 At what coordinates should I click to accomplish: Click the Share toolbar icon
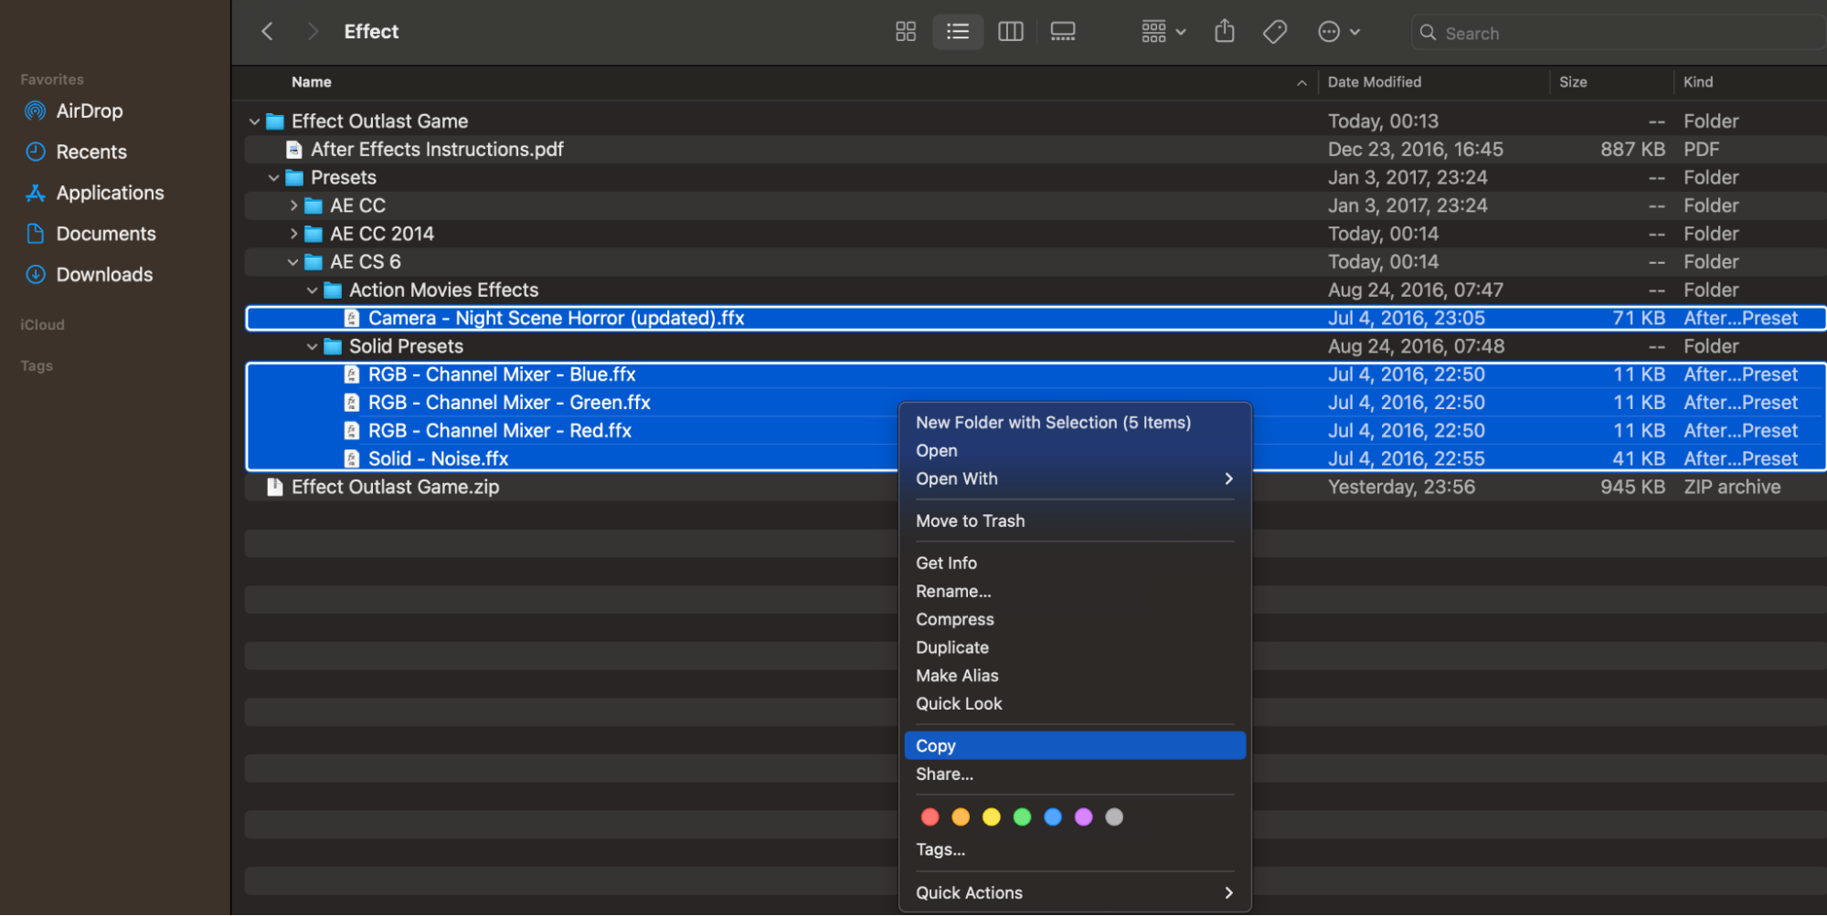pyautogui.click(x=1224, y=32)
